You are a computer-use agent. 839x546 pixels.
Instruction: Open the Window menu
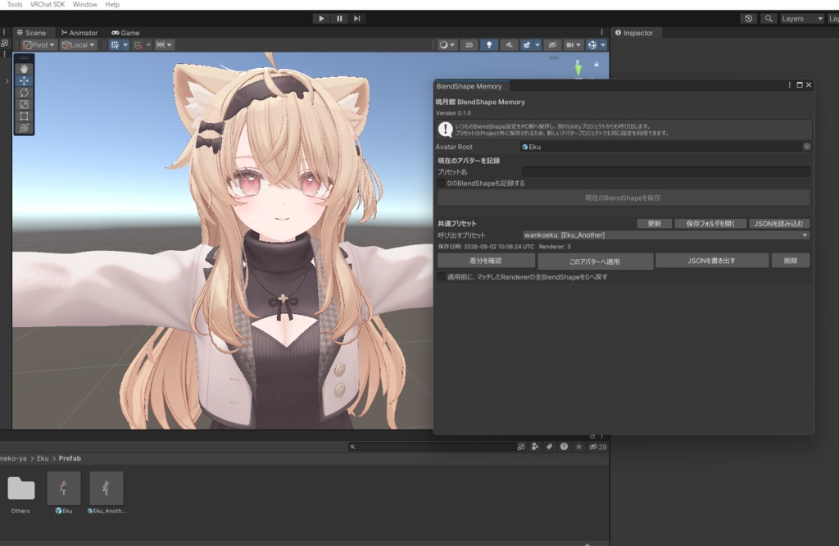[84, 4]
